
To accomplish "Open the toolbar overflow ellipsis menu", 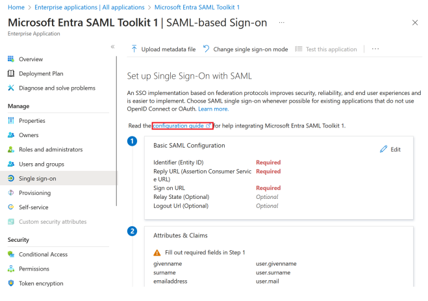I will coord(375,49).
